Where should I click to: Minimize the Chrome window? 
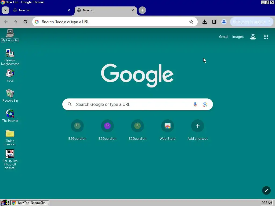263,2
